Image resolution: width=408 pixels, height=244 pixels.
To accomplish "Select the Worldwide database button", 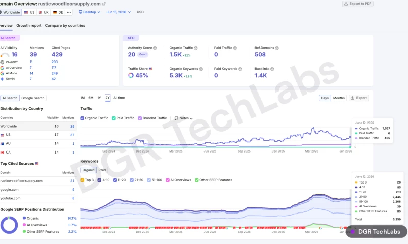I will pyautogui.click(x=10, y=12).
